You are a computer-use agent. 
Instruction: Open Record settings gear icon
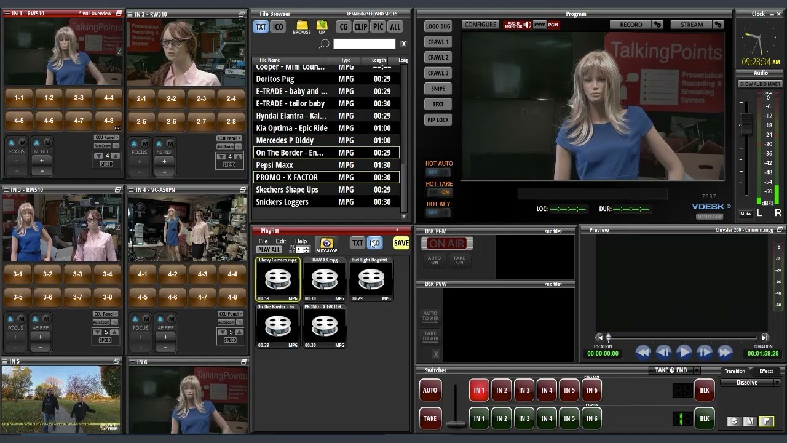point(657,25)
